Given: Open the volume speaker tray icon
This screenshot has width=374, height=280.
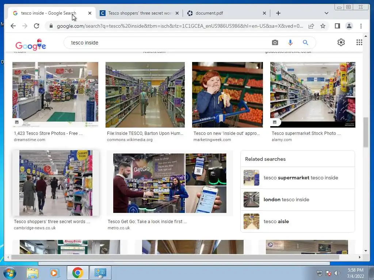Looking at the screenshot, I should pos(337,273).
